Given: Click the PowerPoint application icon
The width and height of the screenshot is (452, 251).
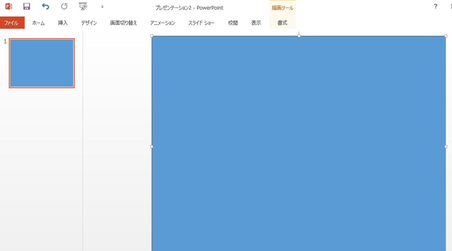Looking at the screenshot, I should (x=8, y=6).
